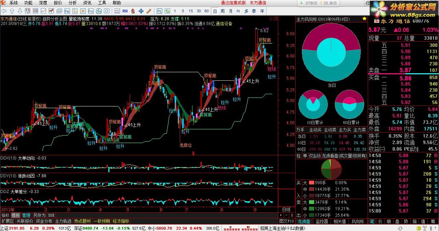The image size is (439, 231).
Task: Click the back arrow toolbar icon
Action: [3, 11]
